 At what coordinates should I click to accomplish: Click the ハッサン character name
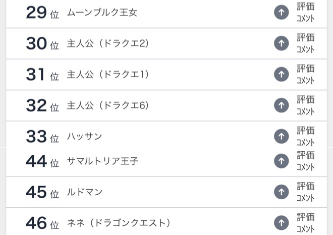click(x=85, y=136)
